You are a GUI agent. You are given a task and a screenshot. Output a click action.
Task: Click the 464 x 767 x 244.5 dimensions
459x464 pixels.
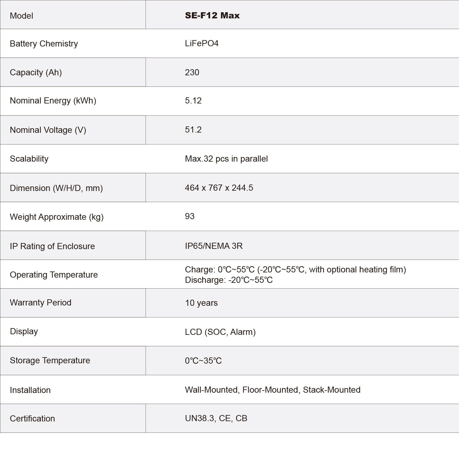coord(219,188)
